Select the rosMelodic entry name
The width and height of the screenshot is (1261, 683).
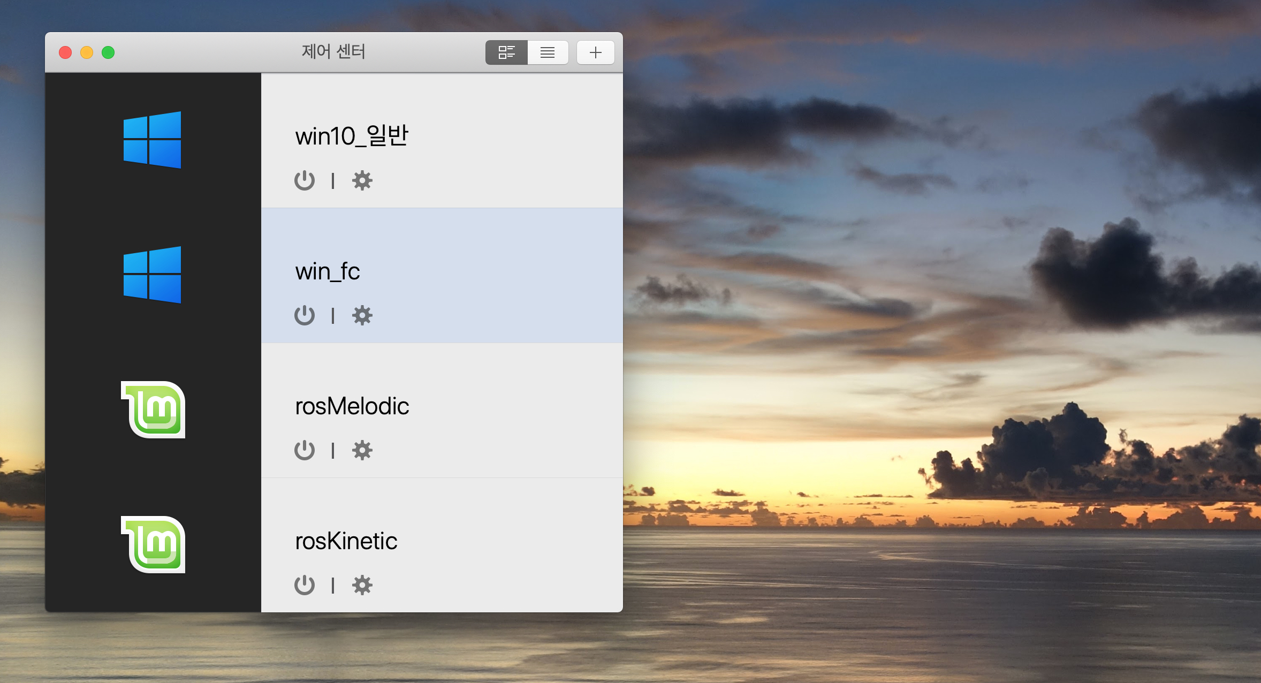pos(352,406)
